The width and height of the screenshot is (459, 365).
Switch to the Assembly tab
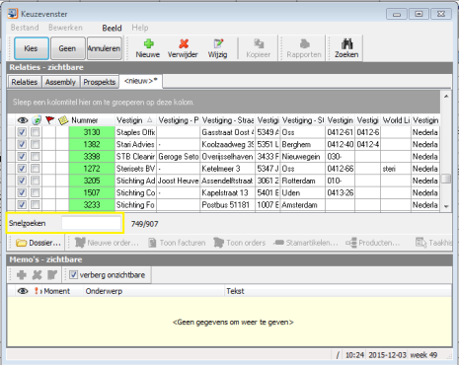tap(60, 82)
